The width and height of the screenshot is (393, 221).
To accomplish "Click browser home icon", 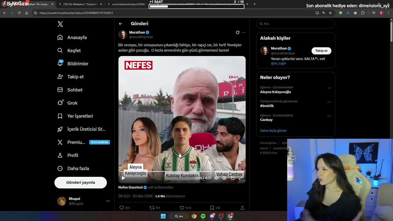I will pyautogui.click(x=26, y=13).
